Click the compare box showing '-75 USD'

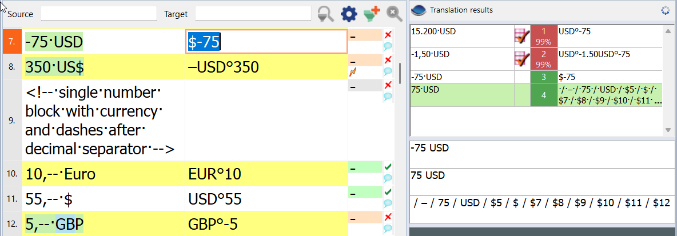click(543, 154)
